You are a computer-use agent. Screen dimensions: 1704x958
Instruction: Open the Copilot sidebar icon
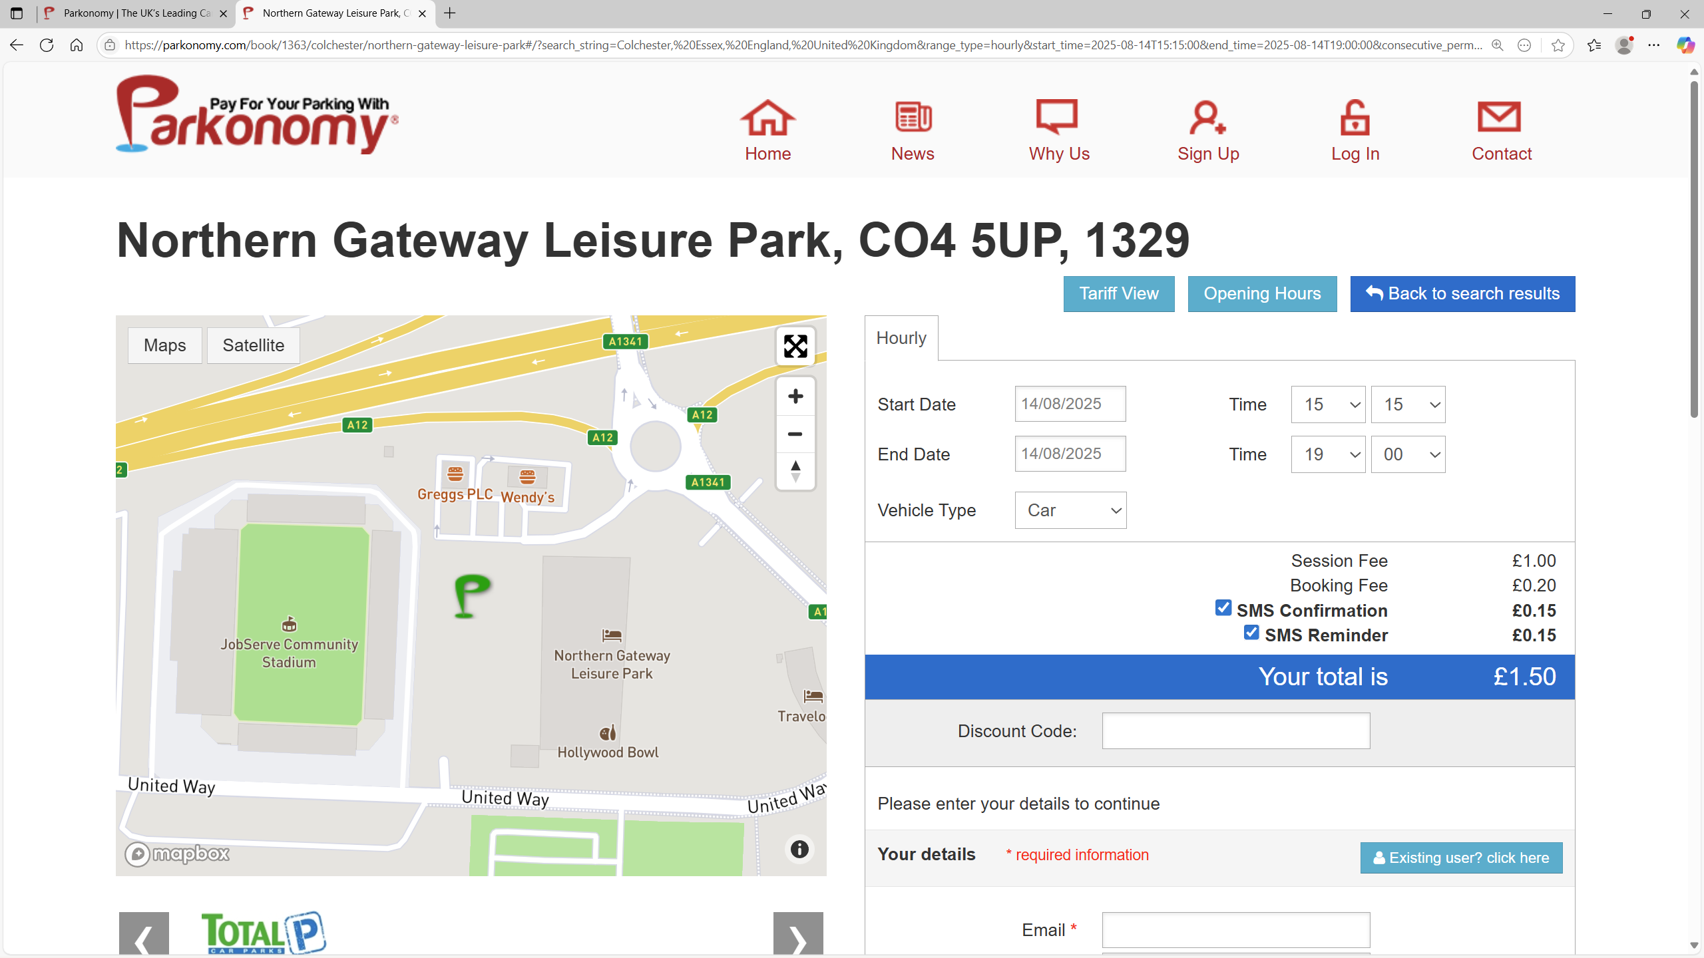click(x=1685, y=45)
